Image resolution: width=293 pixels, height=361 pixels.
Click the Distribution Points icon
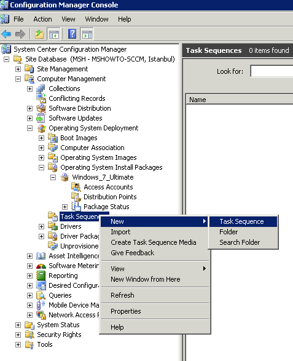coord(76,197)
